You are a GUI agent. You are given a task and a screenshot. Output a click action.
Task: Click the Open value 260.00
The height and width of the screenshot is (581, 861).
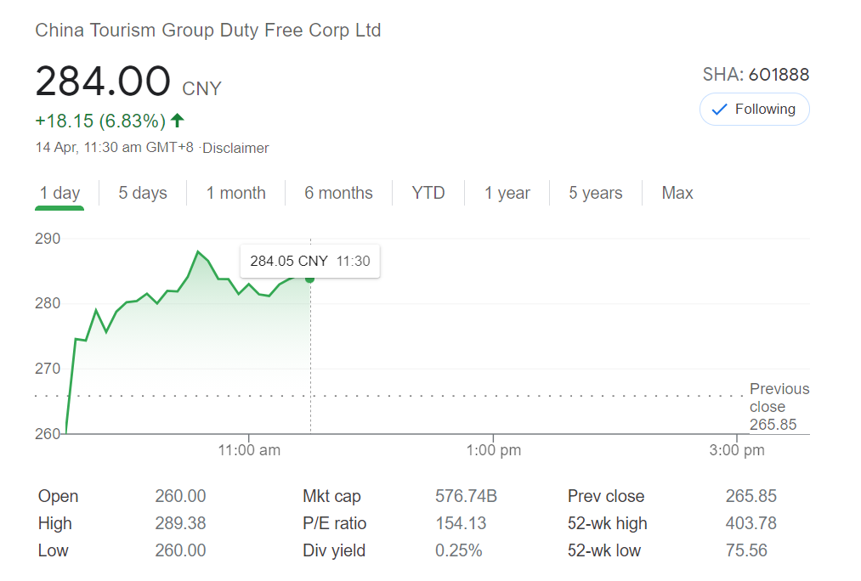[180, 496]
